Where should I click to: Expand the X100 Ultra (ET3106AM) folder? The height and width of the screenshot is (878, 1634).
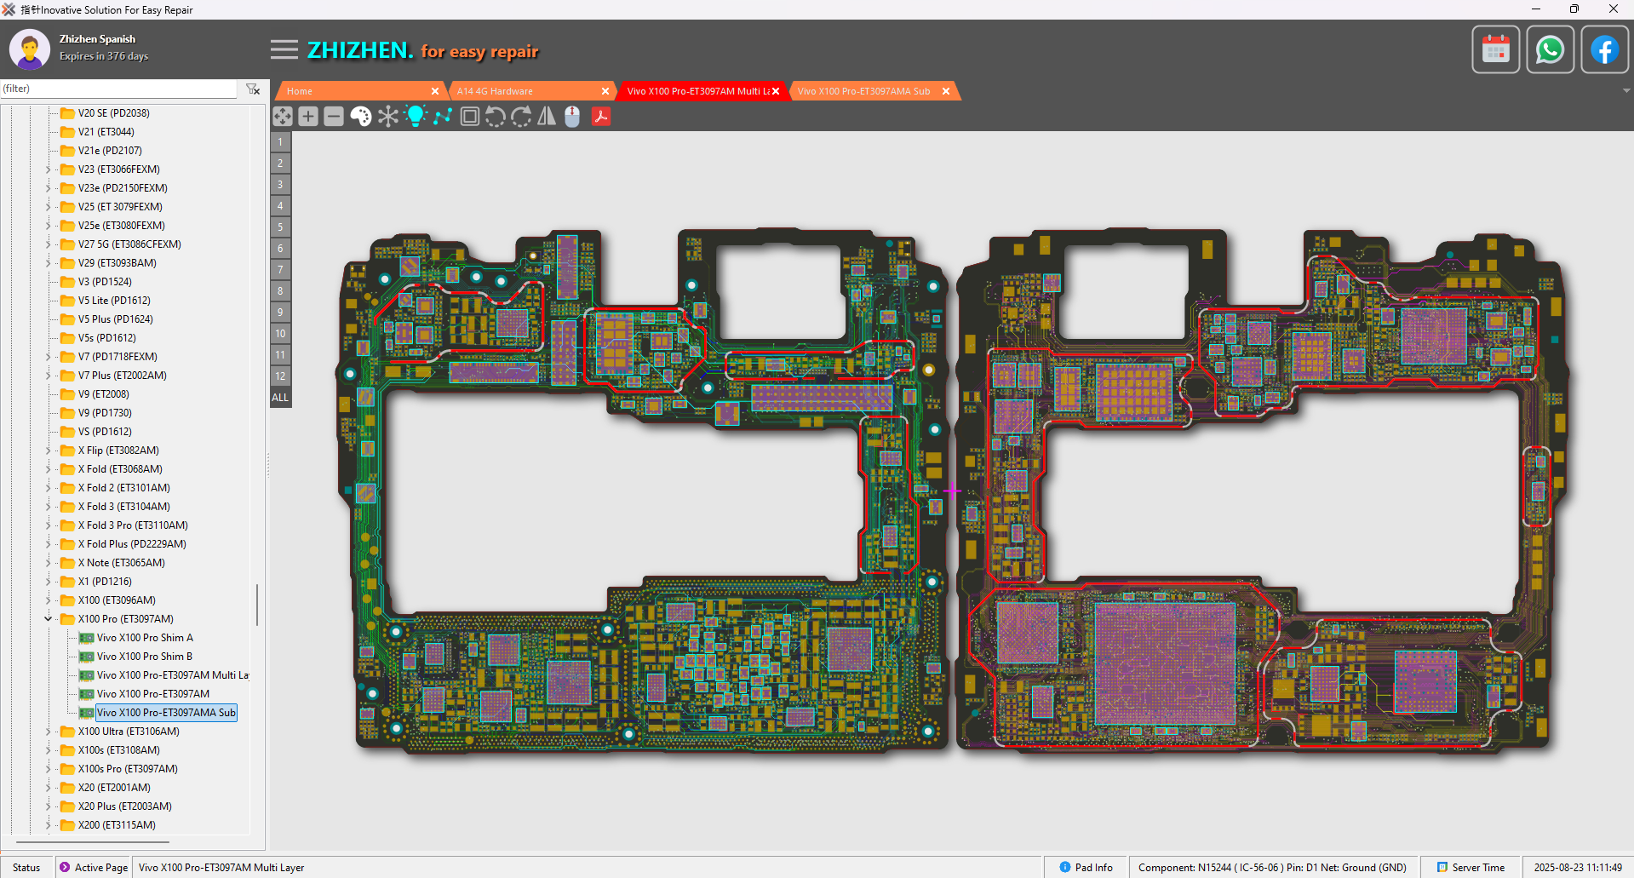tap(49, 732)
